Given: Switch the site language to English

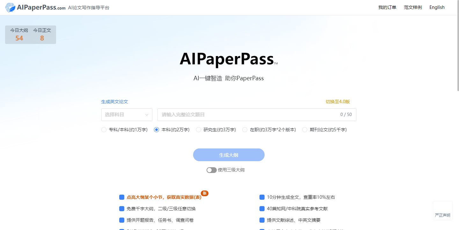Looking at the screenshot, I should tap(437, 7).
